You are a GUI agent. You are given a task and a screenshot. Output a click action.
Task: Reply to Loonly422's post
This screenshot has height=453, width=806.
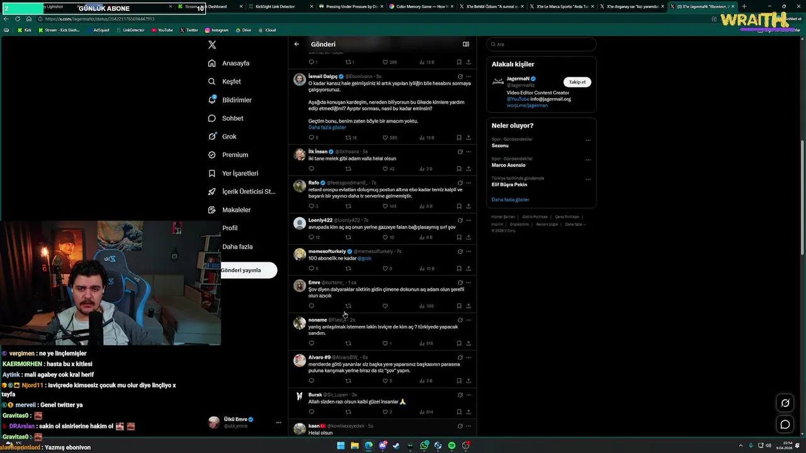tap(311, 237)
